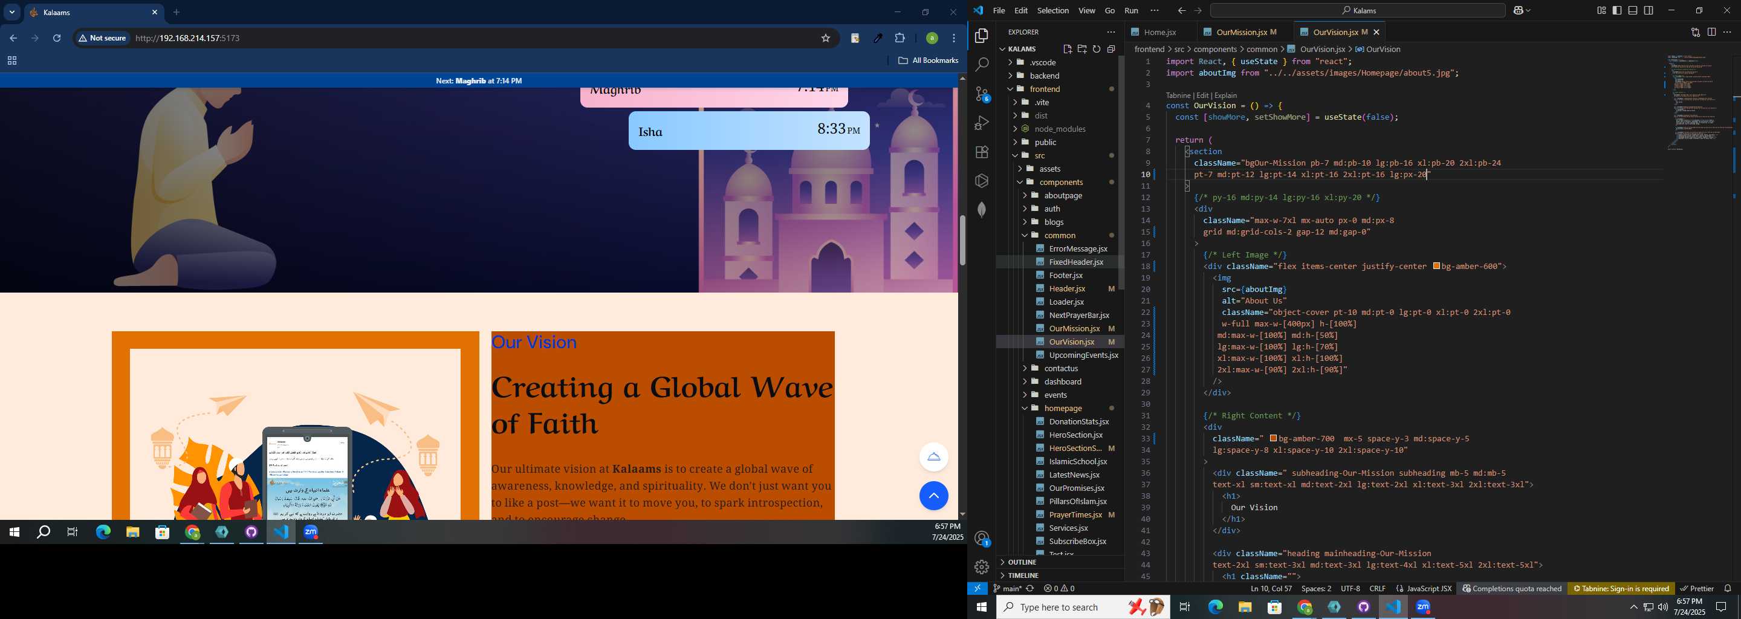
Task: Open the Run and Debug view
Action: pyautogui.click(x=981, y=123)
